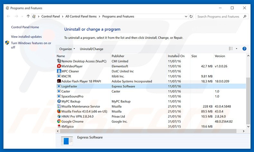The height and width of the screenshot is (152, 254).
Task: Open Turn Windows features on or off
Action: pos(31,45)
